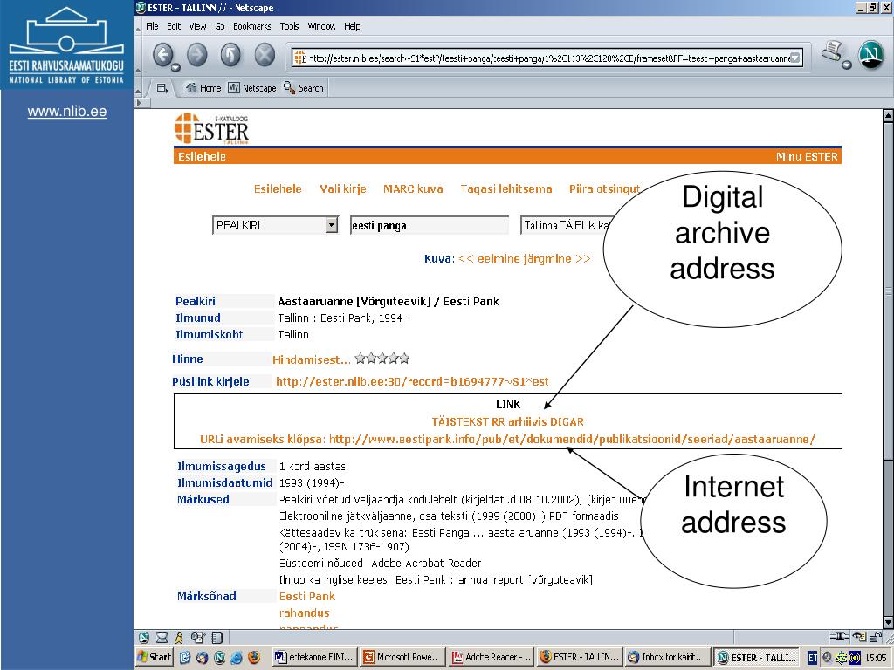Open the Home bookmark in personal toolbar
894x670 pixels.
[203, 88]
